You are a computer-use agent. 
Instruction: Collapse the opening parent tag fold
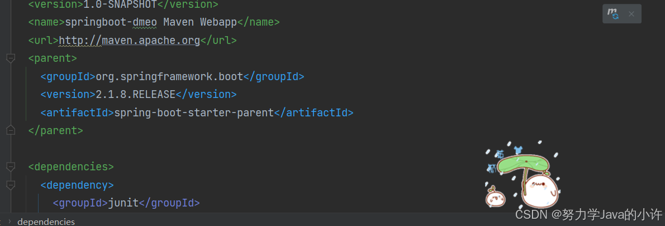(x=11, y=58)
